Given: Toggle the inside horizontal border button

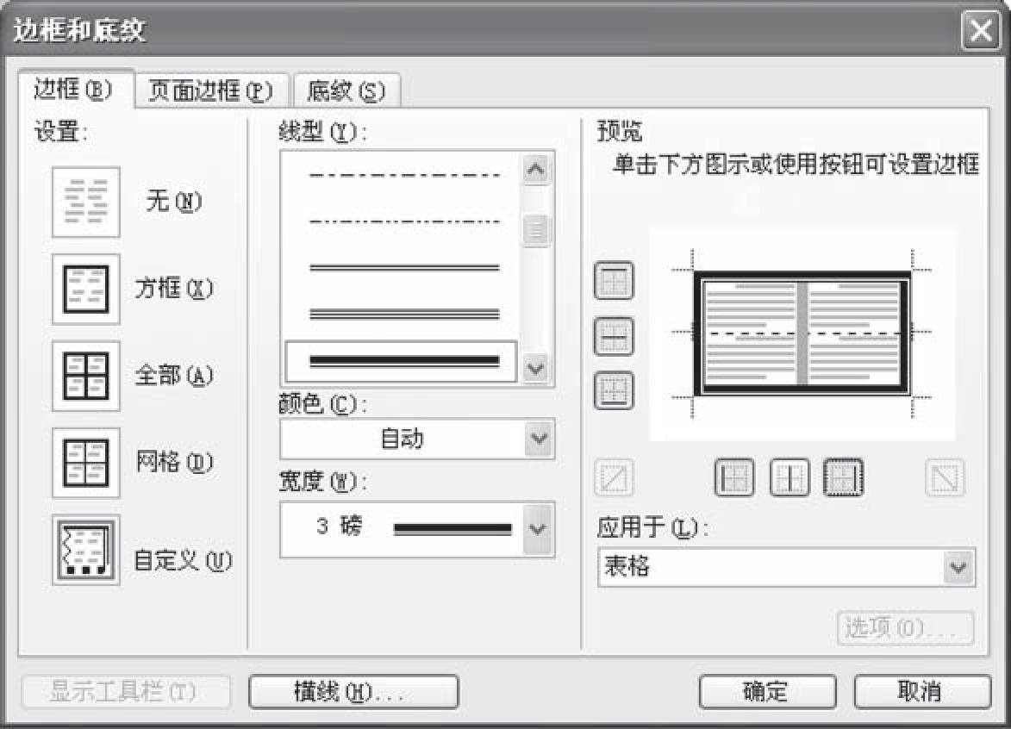Looking at the screenshot, I should pos(613,336).
